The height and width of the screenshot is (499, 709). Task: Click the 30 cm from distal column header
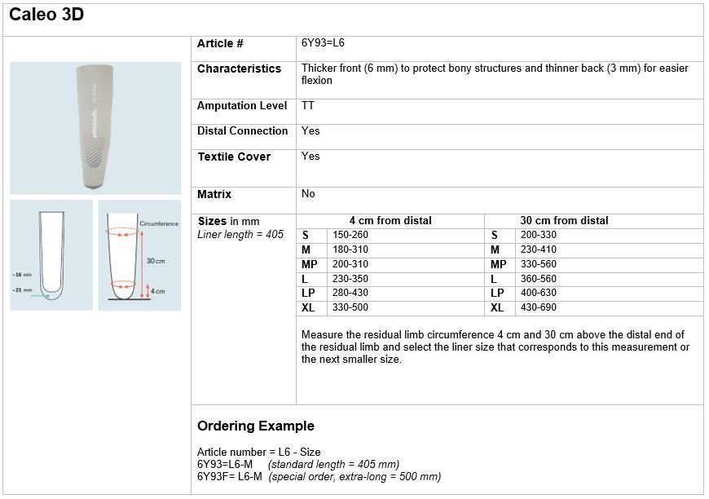tap(564, 221)
